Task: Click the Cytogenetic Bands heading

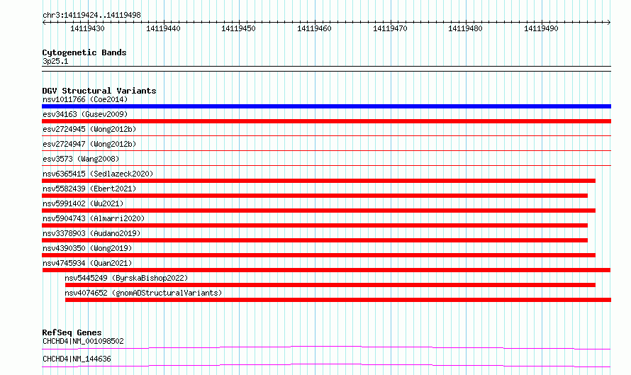Action: 84,52
